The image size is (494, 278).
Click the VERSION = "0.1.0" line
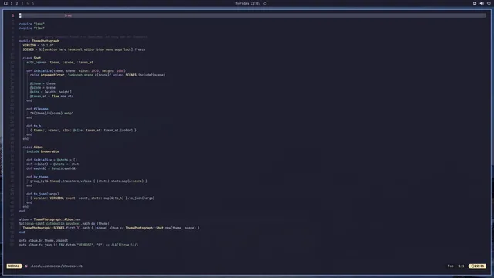38,45
